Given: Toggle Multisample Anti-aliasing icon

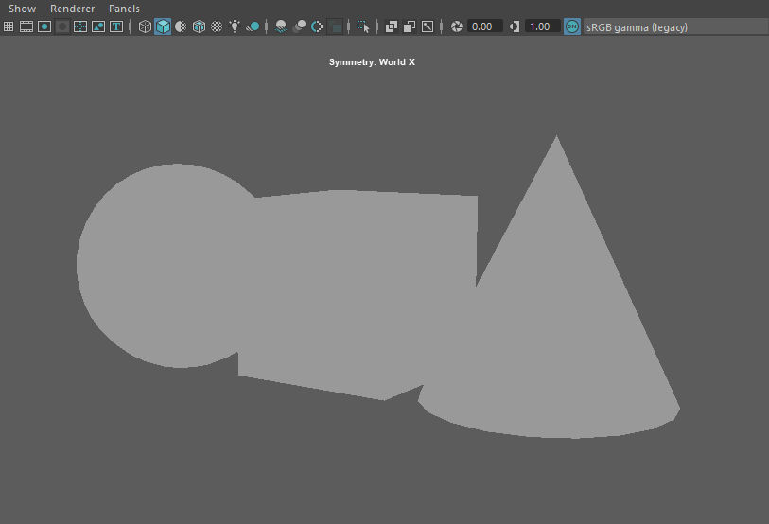Looking at the screenshot, I should click(317, 26).
